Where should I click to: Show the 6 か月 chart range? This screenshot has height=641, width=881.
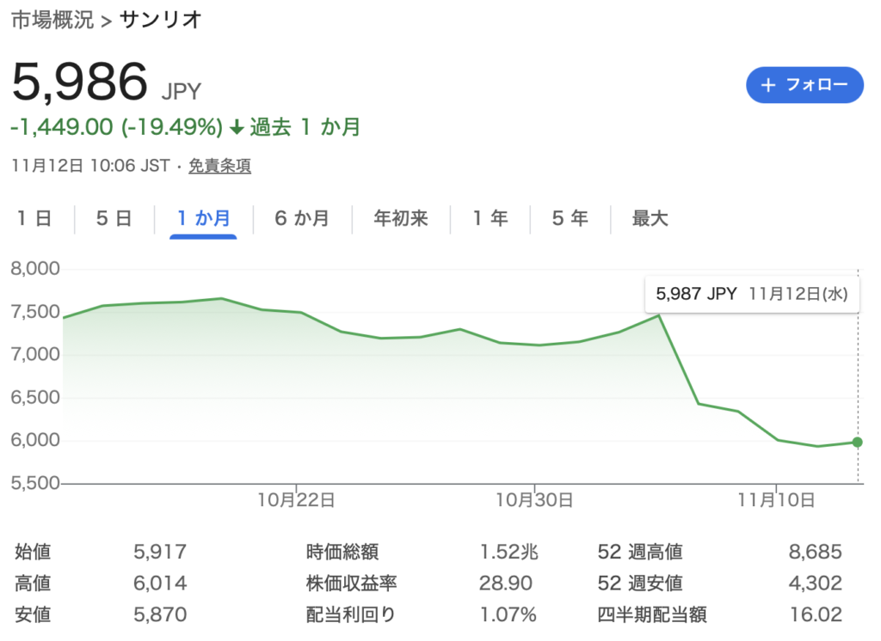click(302, 219)
